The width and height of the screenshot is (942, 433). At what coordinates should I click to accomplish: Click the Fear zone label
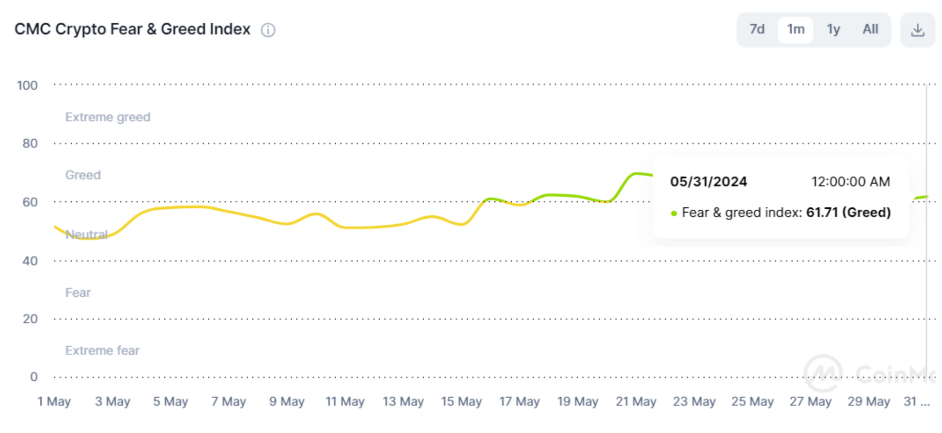pos(78,292)
